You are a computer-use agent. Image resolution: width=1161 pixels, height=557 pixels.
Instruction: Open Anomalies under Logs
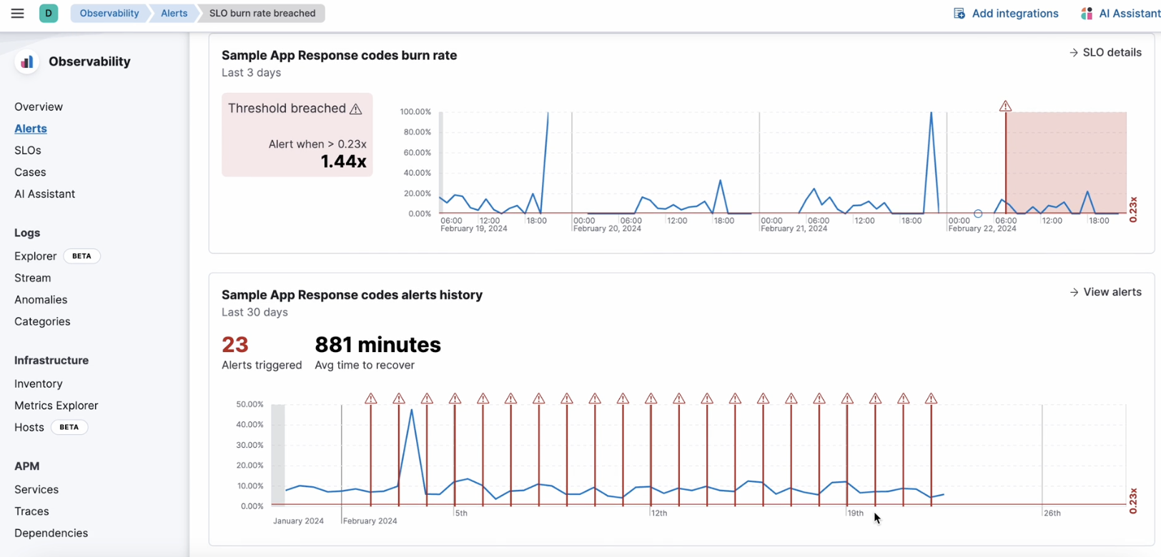point(41,300)
